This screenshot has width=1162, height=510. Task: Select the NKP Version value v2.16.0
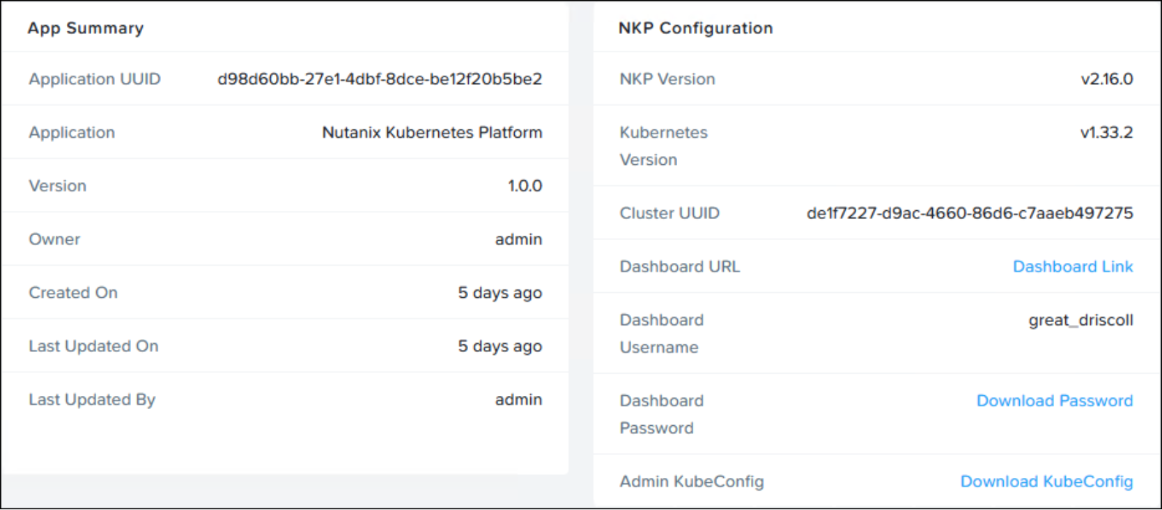pyautogui.click(x=1107, y=79)
